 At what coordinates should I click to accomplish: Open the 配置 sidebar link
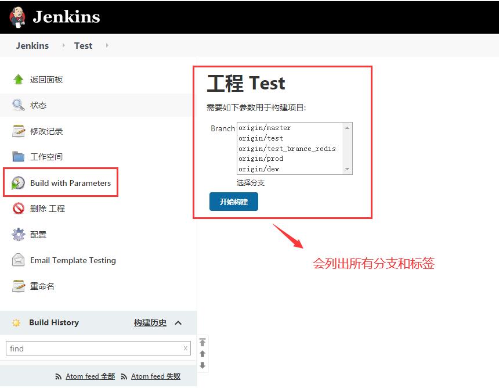tap(38, 235)
